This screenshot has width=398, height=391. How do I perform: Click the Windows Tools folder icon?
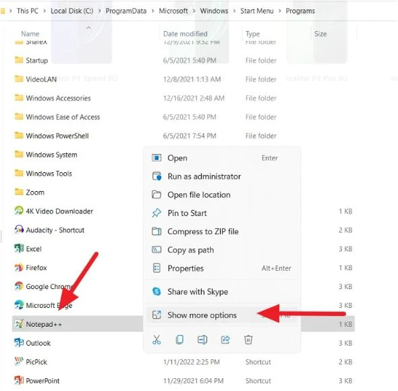[19, 174]
